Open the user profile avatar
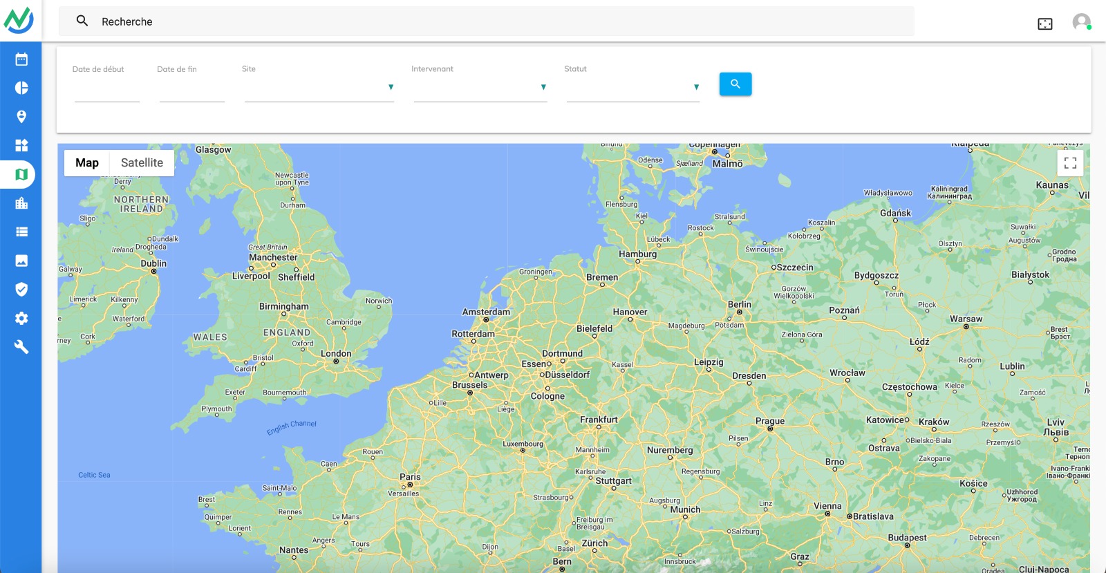This screenshot has height=573, width=1106. tap(1082, 22)
